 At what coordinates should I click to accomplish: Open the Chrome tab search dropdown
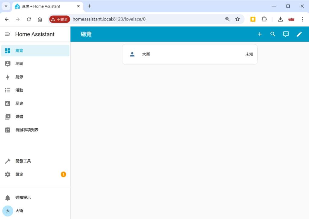pos(6,6)
